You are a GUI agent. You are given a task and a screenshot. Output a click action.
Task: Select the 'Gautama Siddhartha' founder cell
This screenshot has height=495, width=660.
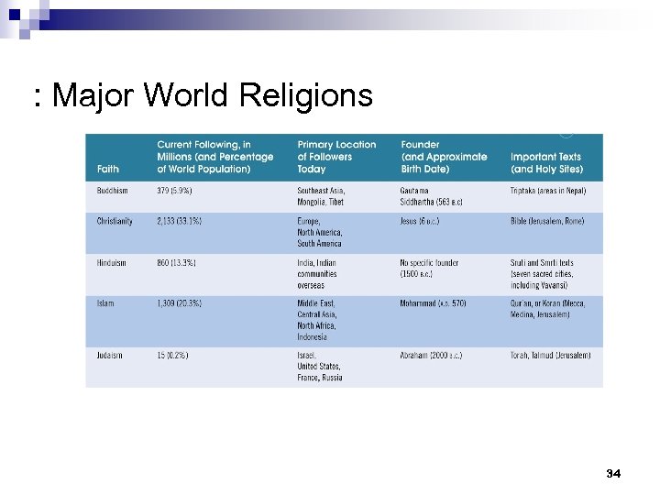point(431,196)
